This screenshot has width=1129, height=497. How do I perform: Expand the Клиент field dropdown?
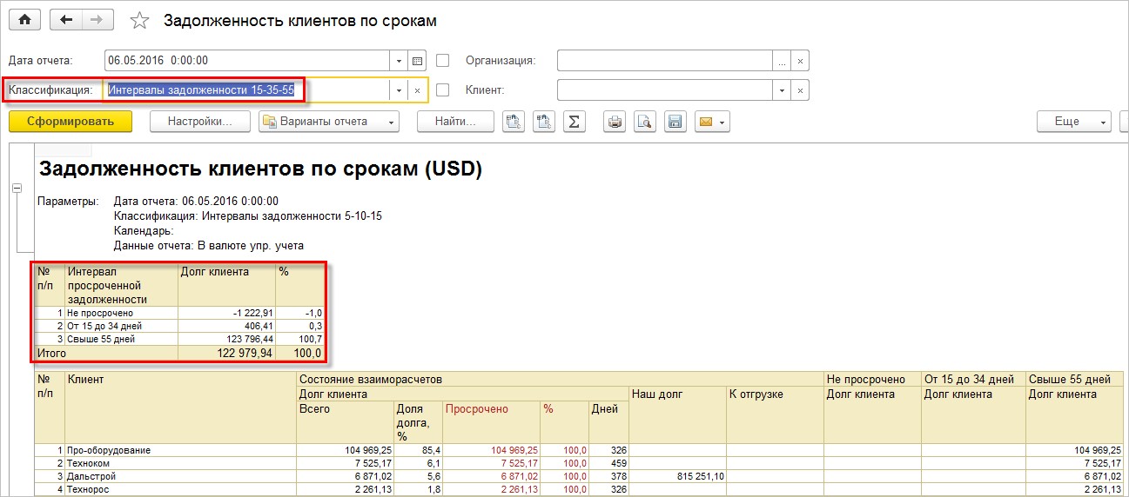click(782, 89)
